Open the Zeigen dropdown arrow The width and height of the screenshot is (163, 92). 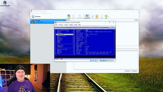click(109, 16)
